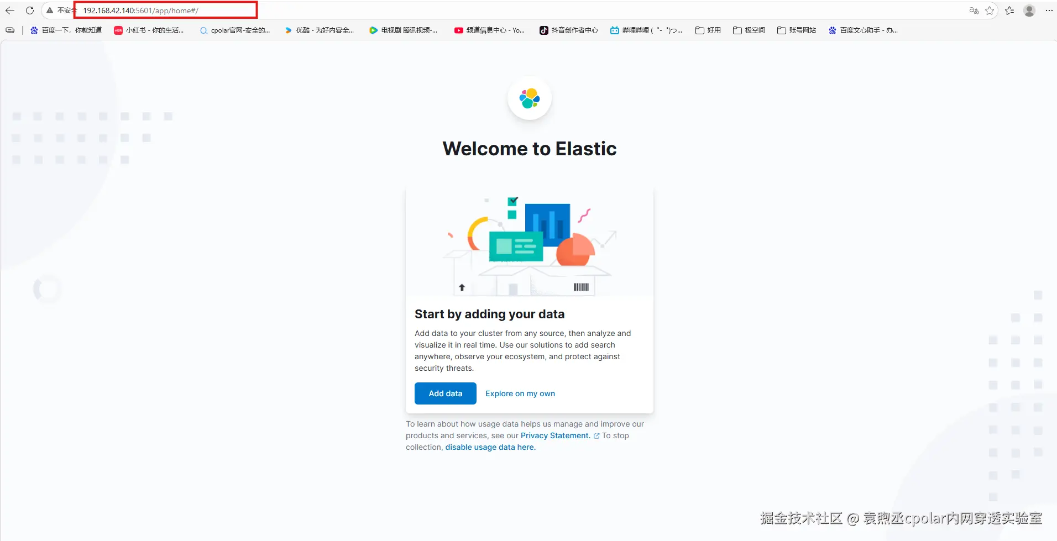The height and width of the screenshot is (541, 1057).
Task: Click the Welcome to Elastic heading
Action: tap(530, 149)
